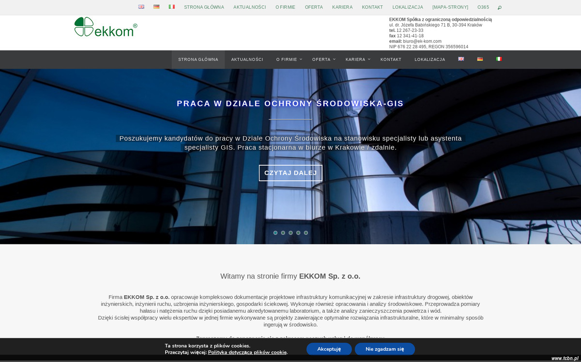The image size is (581, 362).
Task: Click the Italian flag in top bar
Action: tap(172, 7)
